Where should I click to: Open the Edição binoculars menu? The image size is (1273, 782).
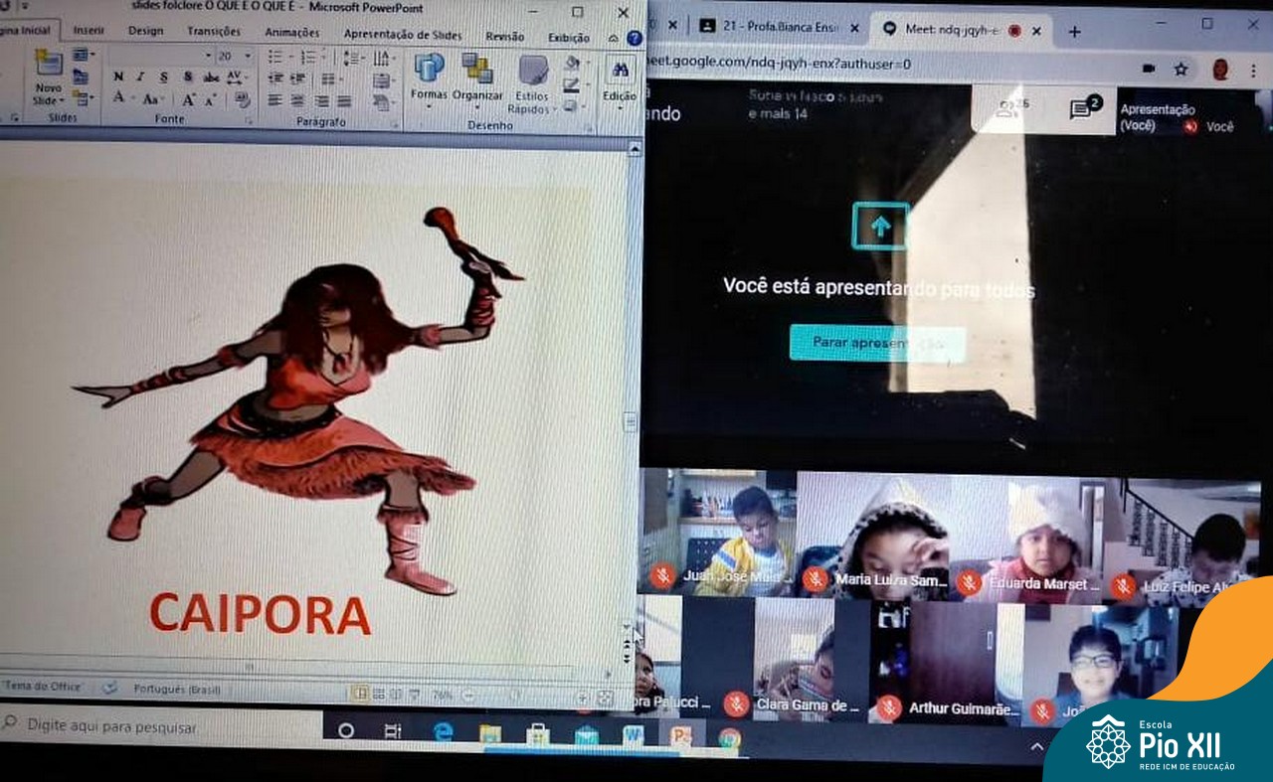tap(620, 79)
